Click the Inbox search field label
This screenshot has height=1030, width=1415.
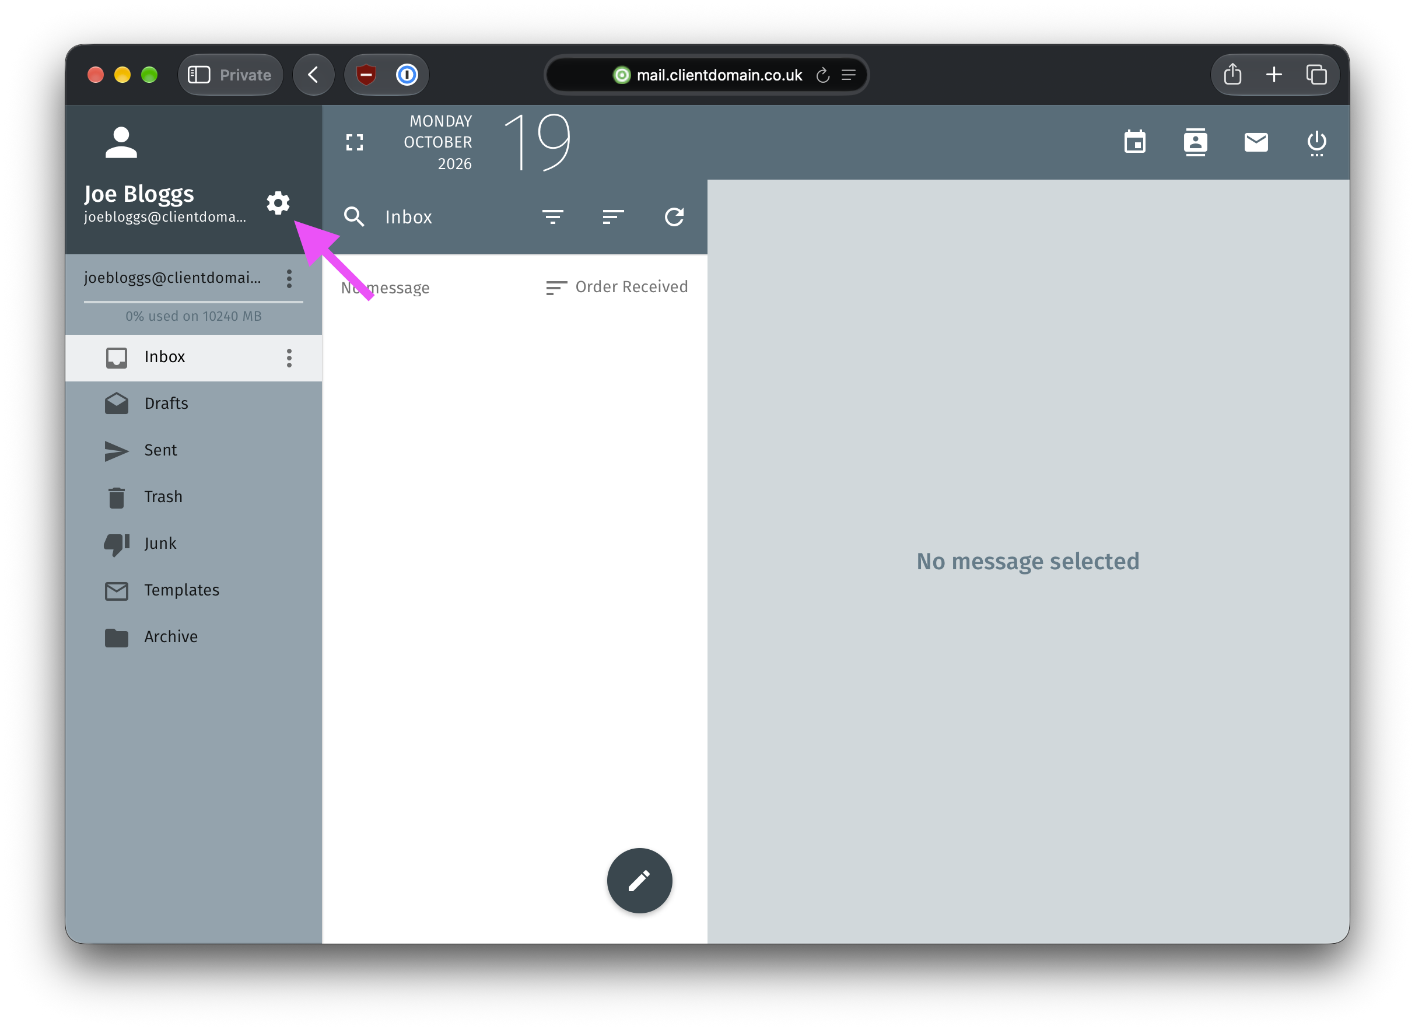408,216
